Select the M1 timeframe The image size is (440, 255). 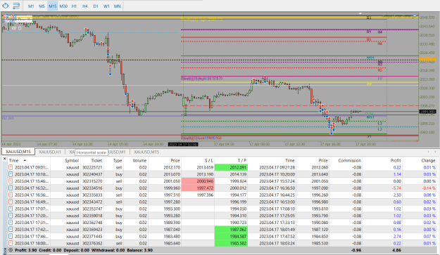[31, 6]
